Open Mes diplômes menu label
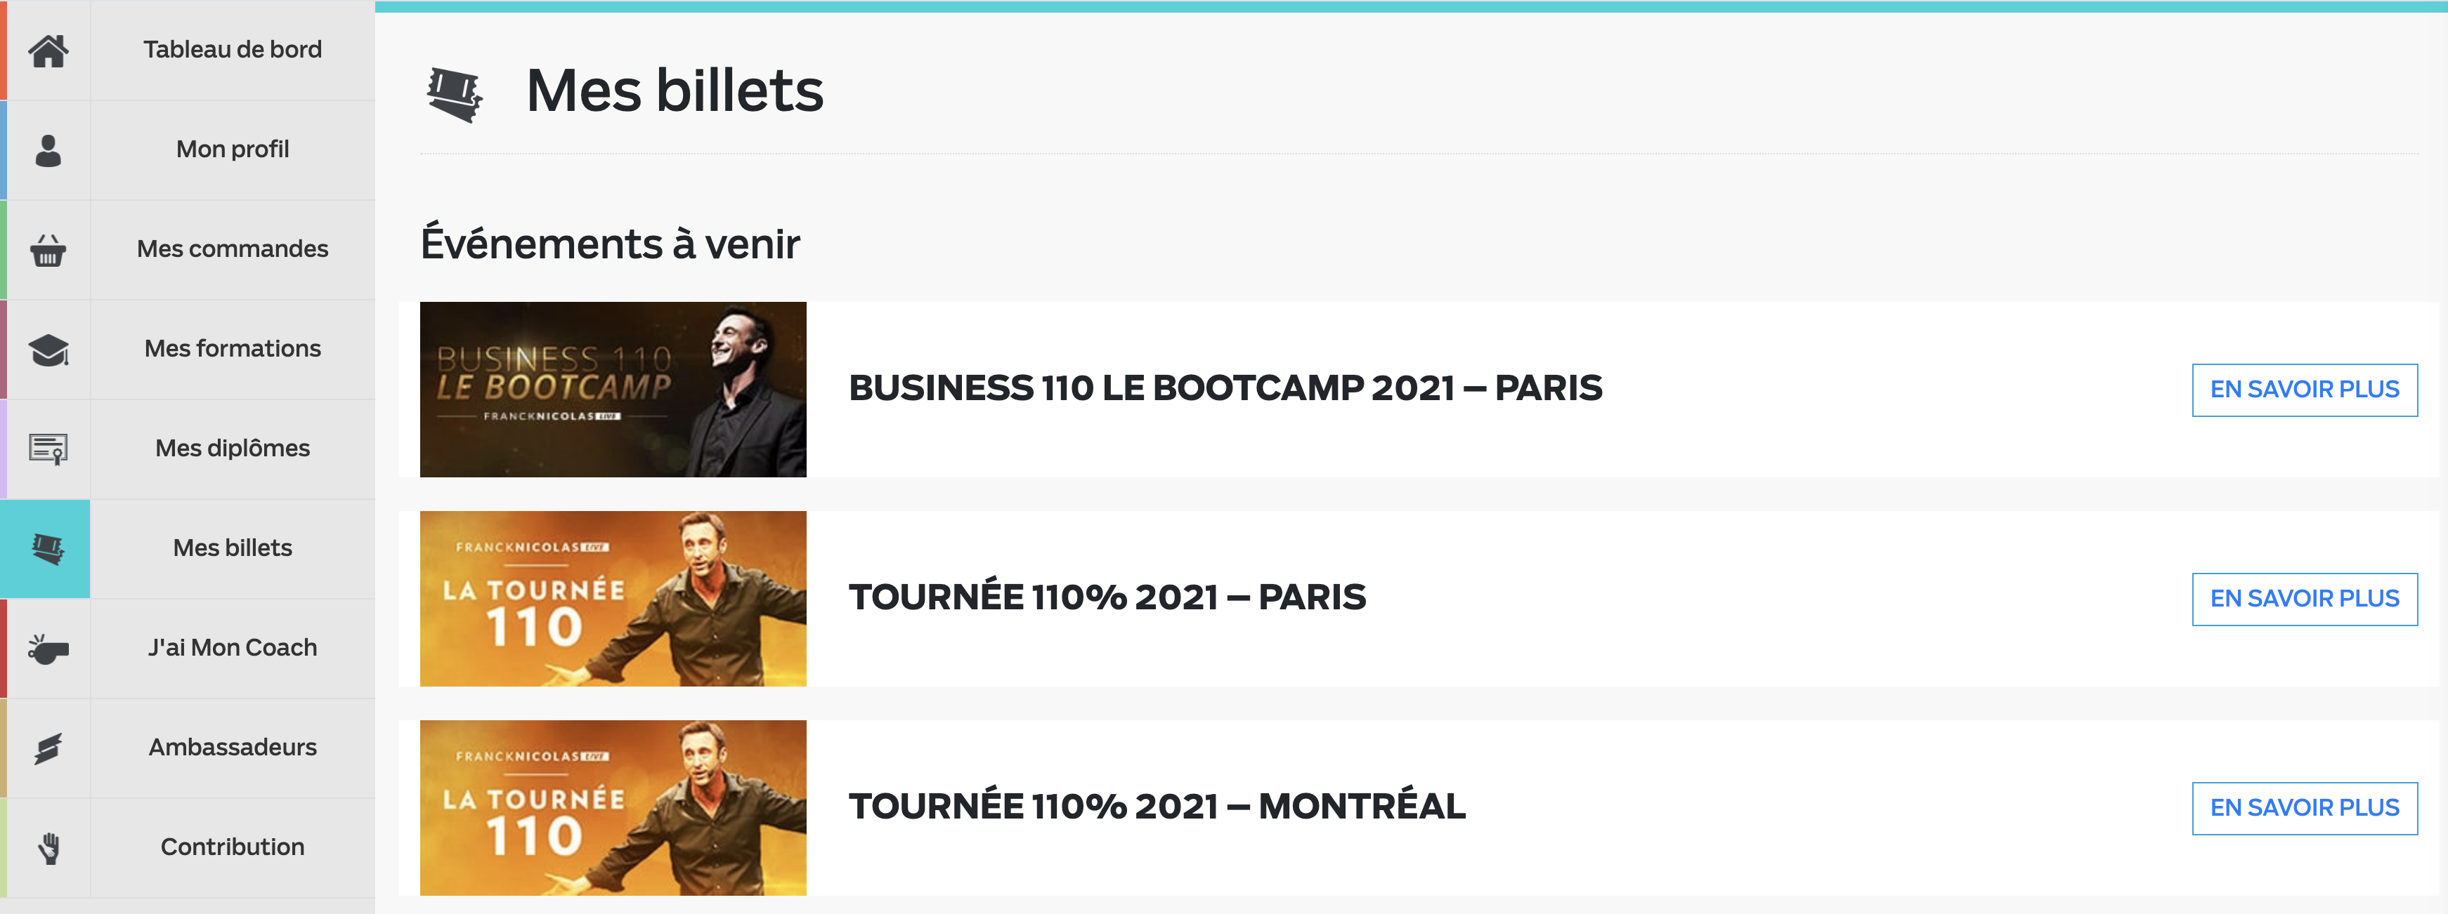Viewport: 2448px width, 914px height. [x=233, y=448]
